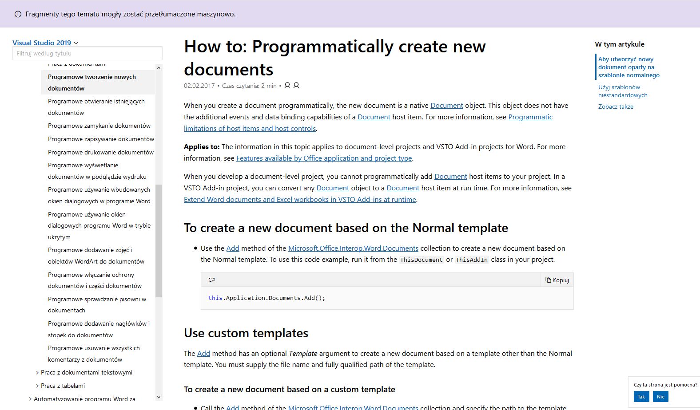Click the sidebar scroll up arrow

pos(159,68)
